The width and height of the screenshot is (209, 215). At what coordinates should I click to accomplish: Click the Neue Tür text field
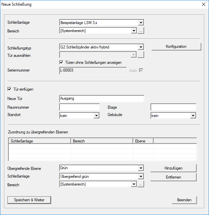coord(101,99)
